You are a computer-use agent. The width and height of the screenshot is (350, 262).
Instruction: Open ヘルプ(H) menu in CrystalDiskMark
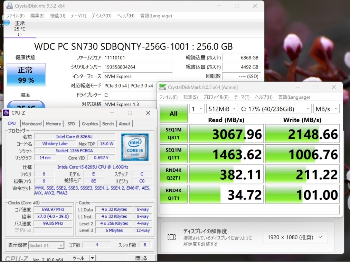point(264,97)
